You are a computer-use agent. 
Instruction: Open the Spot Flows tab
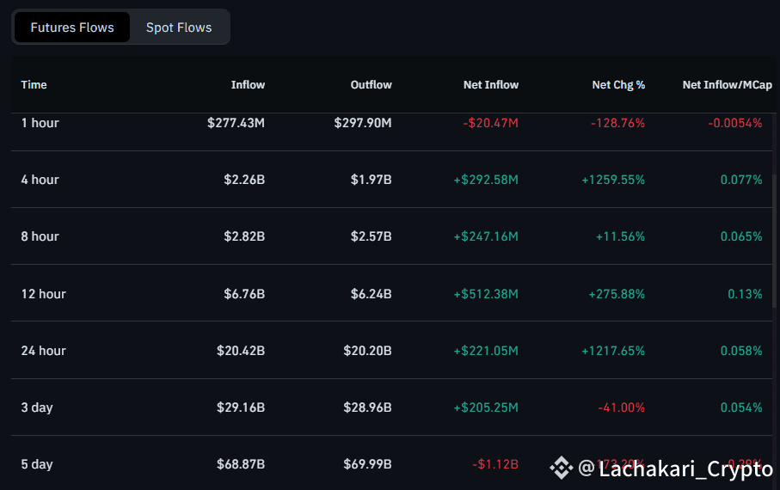click(179, 28)
